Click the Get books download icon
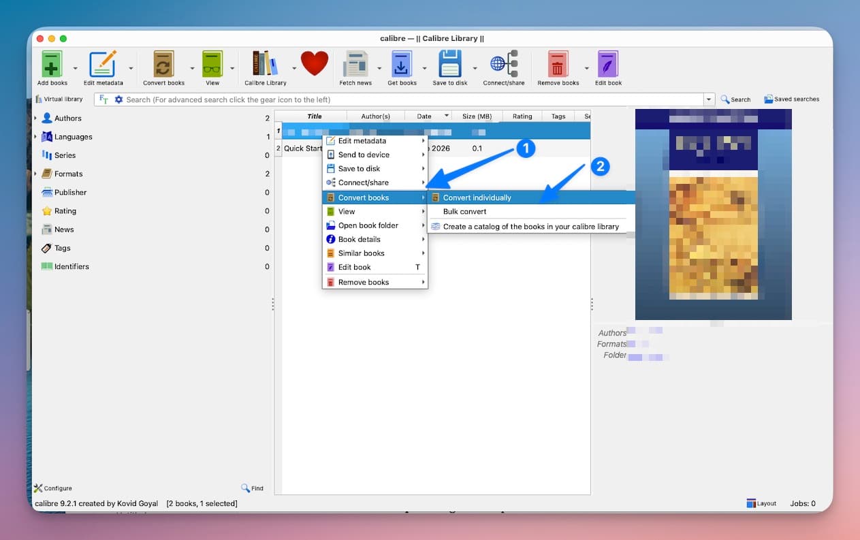This screenshot has height=540, width=860. [402, 65]
